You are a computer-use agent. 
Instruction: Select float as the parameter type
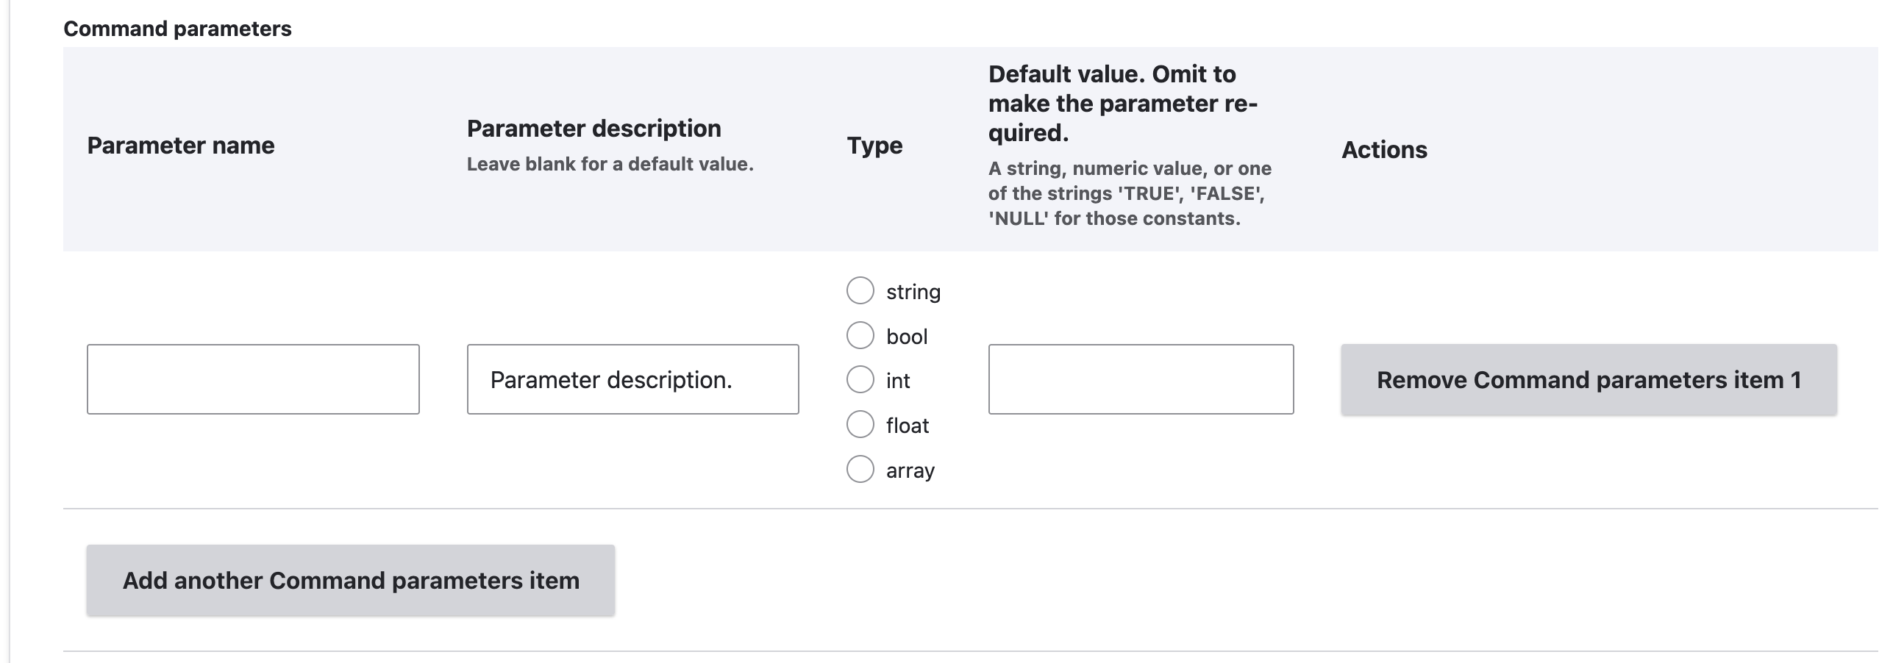[860, 424]
